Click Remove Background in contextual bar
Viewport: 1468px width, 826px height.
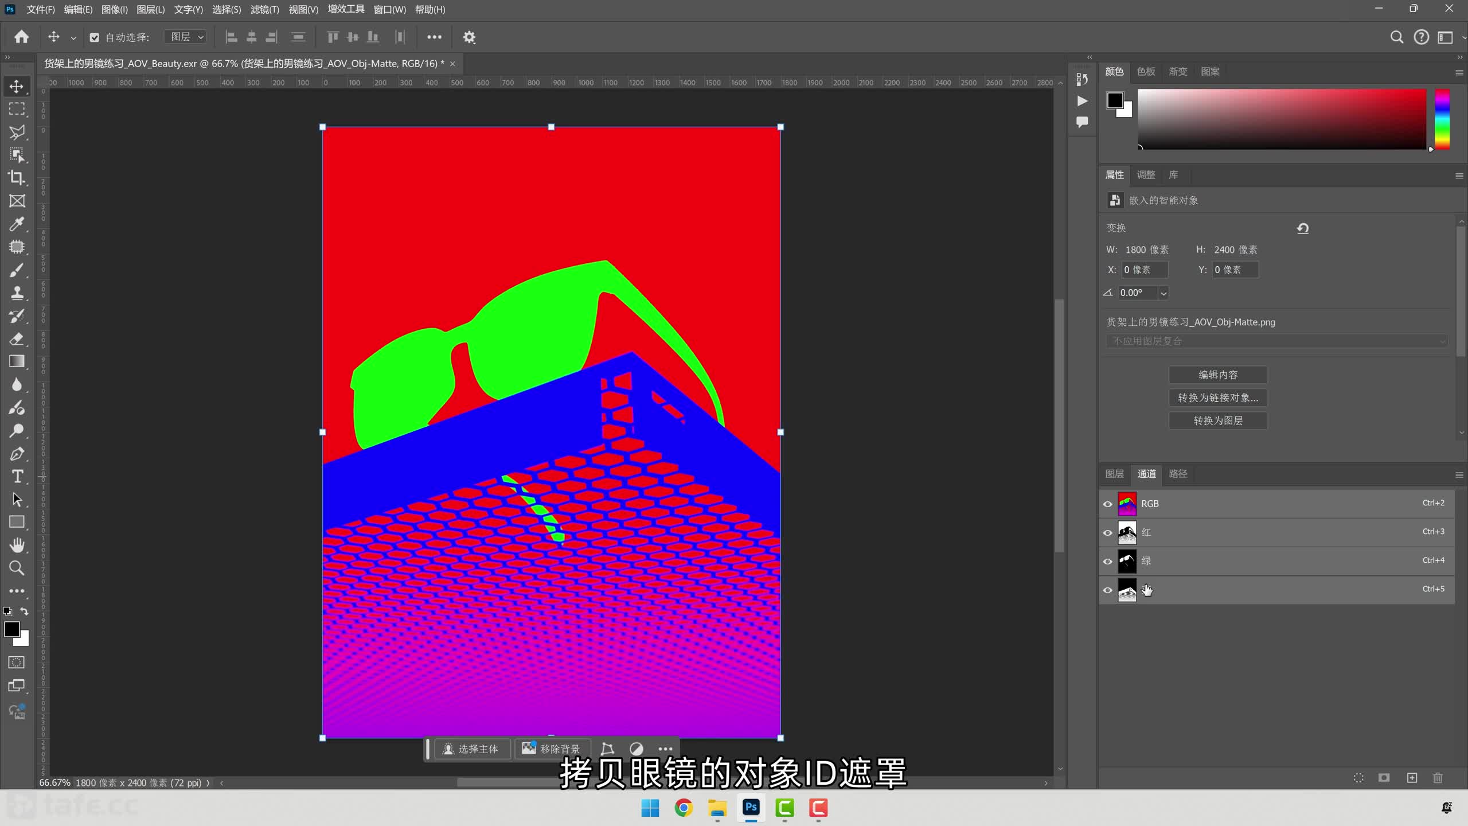pos(553,749)
